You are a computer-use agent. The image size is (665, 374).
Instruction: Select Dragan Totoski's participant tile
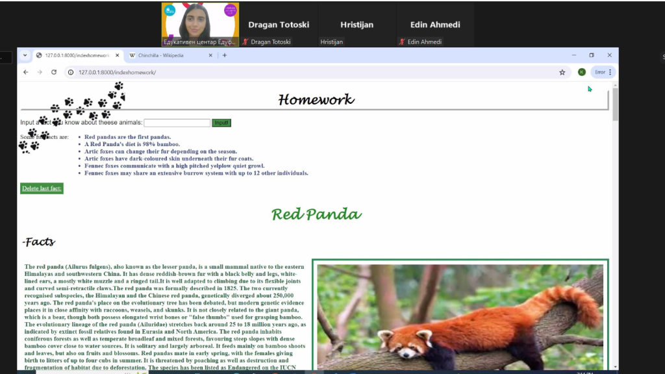(279, 25)
